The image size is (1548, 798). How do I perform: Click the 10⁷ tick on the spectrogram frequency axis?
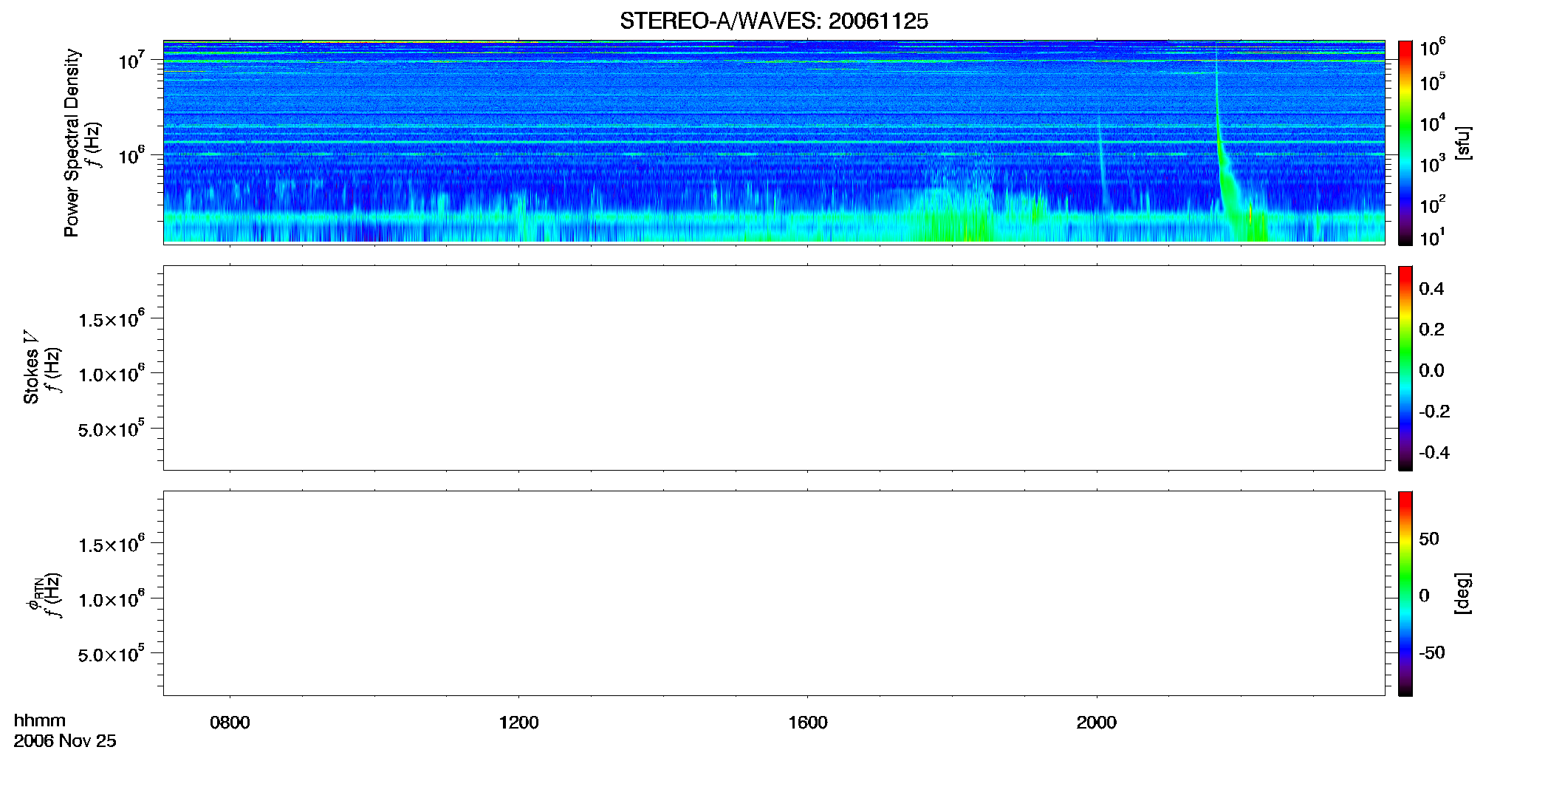pyautogui.click(x=131, y=61)
